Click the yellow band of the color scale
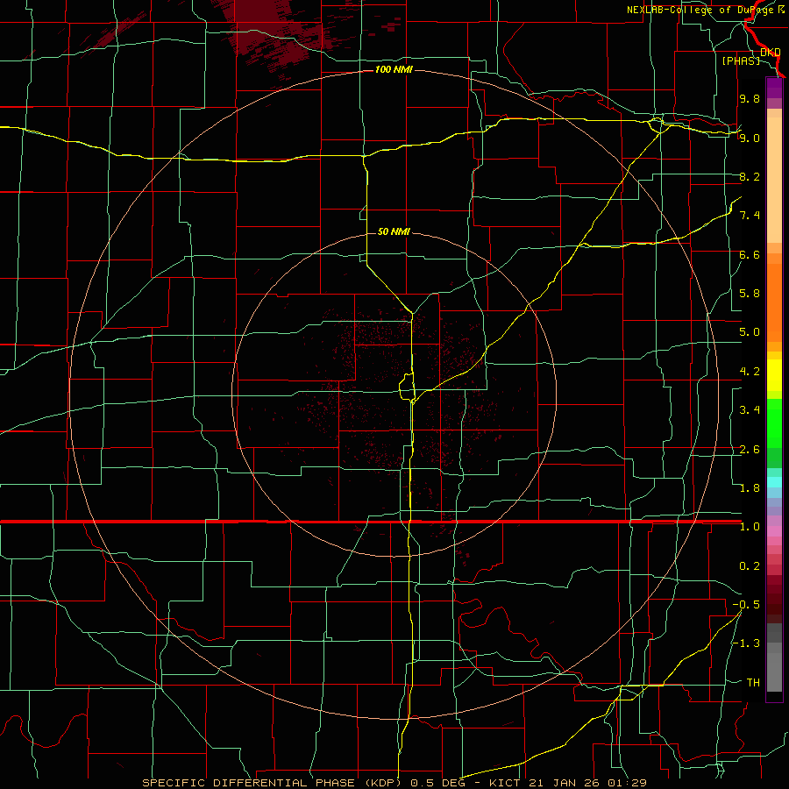This screenshot has height=789, width=789. [774, 375]
